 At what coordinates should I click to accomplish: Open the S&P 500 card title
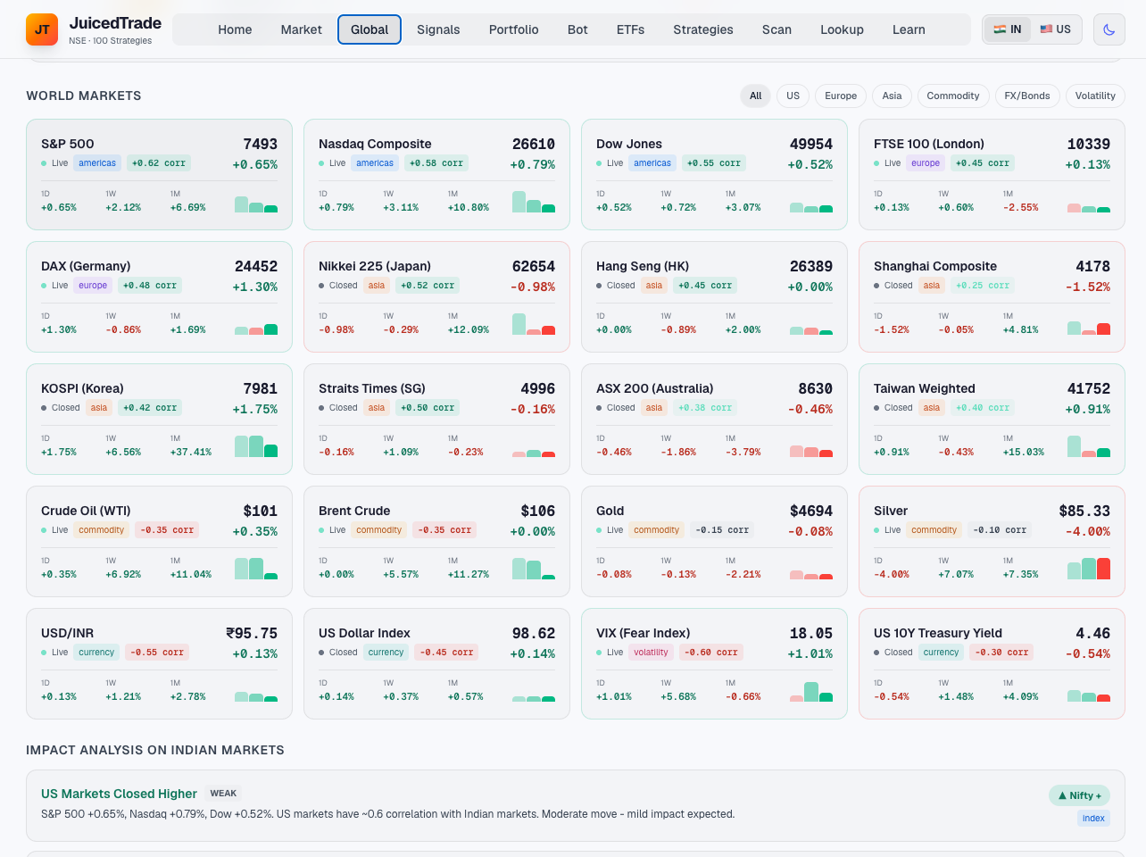pos(68,144)
